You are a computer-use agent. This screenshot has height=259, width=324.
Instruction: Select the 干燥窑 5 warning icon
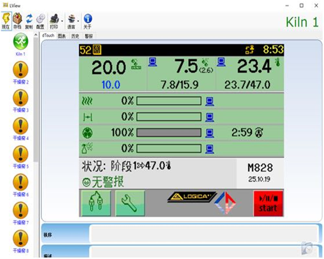[20, 154]
